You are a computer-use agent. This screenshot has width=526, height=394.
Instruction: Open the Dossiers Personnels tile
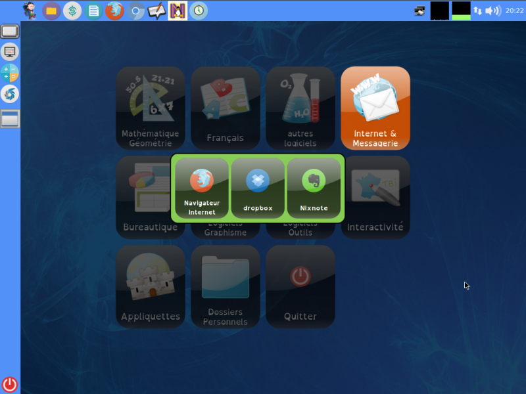pyautogui.click(x=226, y=286)
